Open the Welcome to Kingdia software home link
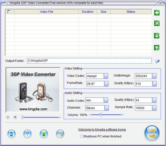166x146 pixels. (x=102, y=129)
